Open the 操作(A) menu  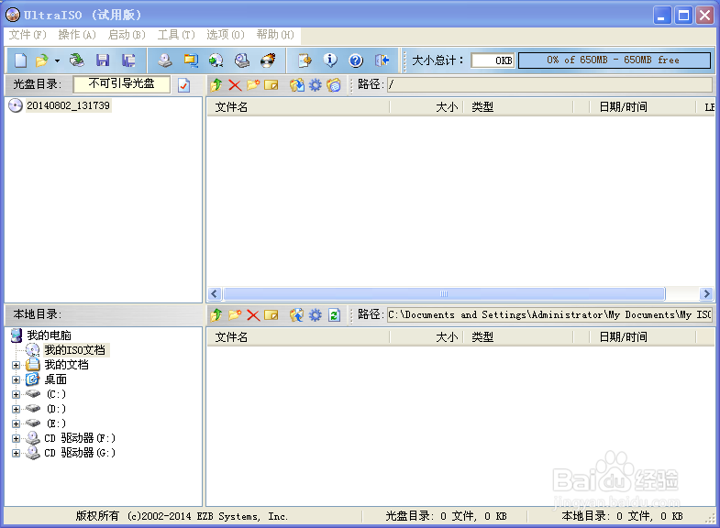click(x=77, y=35)
